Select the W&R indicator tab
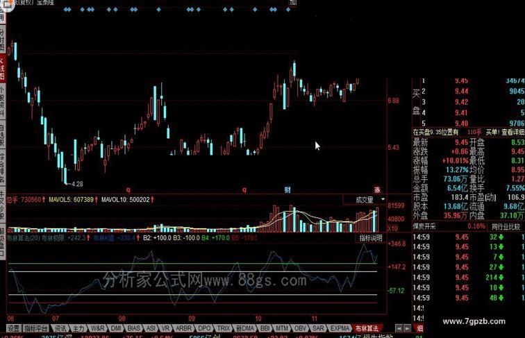 click(x=97, y=328)
